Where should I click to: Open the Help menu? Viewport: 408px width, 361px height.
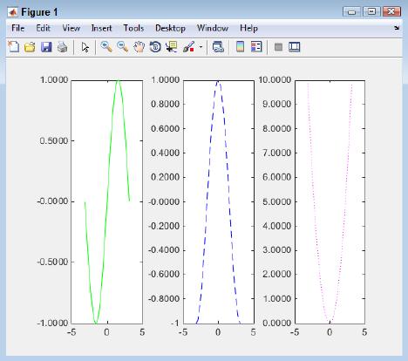tap(248, 28)
